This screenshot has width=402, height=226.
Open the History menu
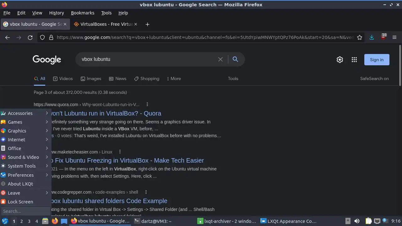(57, 13)
